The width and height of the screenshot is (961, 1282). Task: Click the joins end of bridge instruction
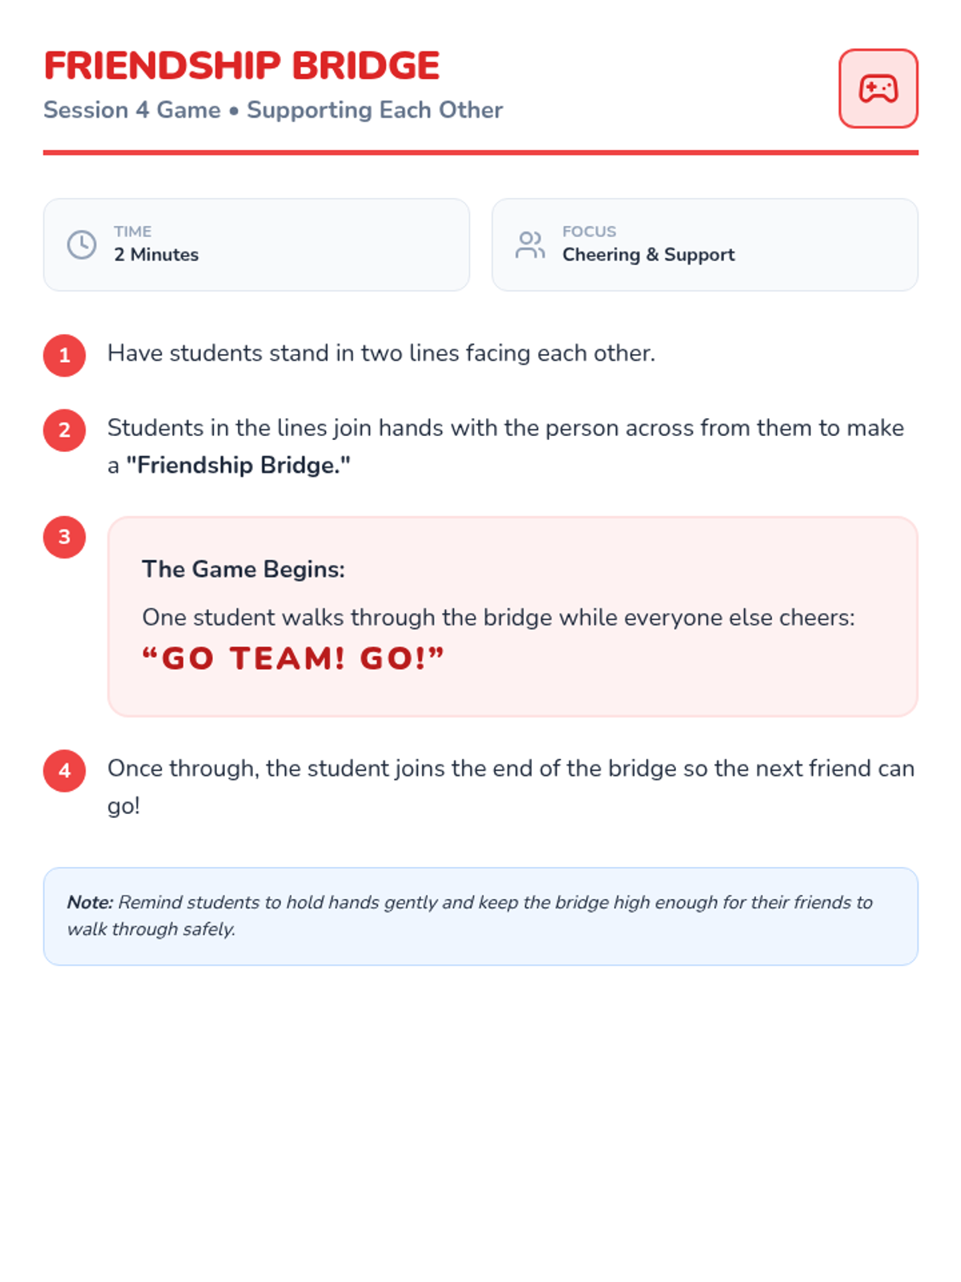pos(511,769)
